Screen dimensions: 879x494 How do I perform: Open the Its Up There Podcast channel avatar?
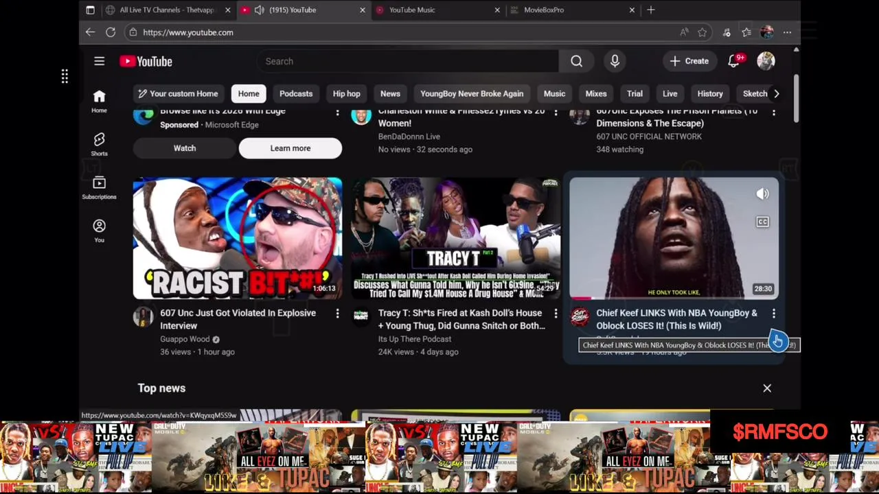tap(361, 316)
